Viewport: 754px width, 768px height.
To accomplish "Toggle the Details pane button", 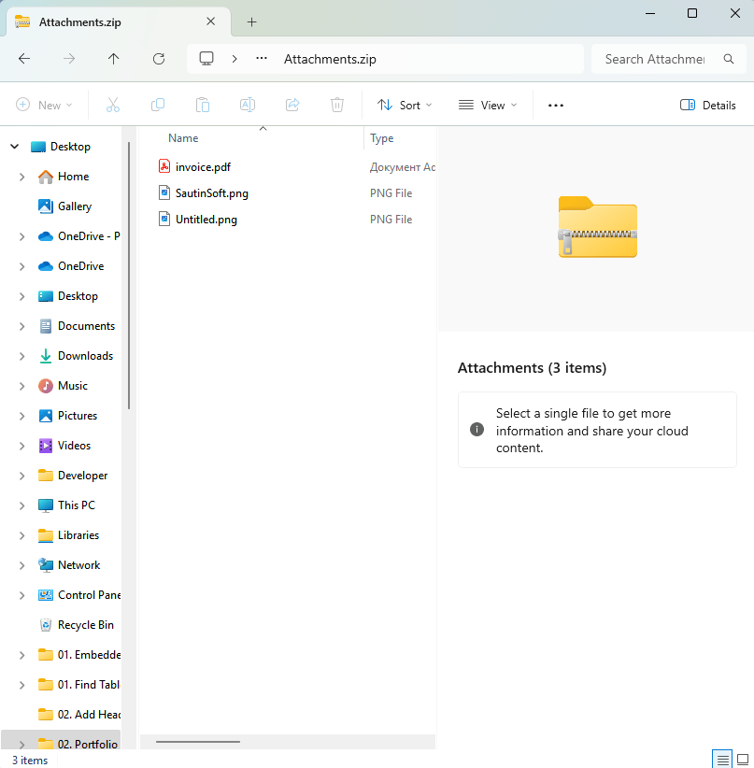I will pyautogui.click(x=707, y=106).
